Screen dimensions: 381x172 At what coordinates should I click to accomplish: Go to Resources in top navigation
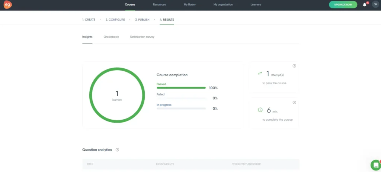click(x=159, y=4)
